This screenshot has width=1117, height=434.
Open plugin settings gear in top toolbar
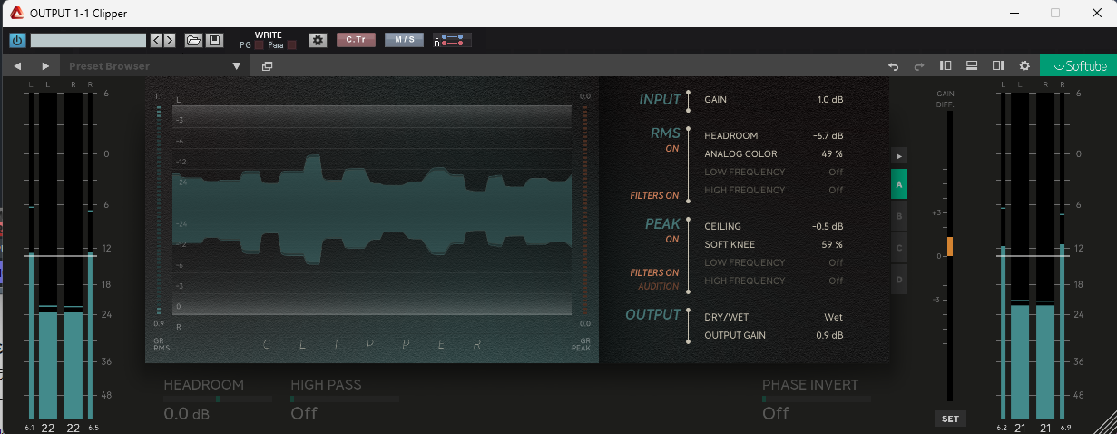[x=318, y=40]
